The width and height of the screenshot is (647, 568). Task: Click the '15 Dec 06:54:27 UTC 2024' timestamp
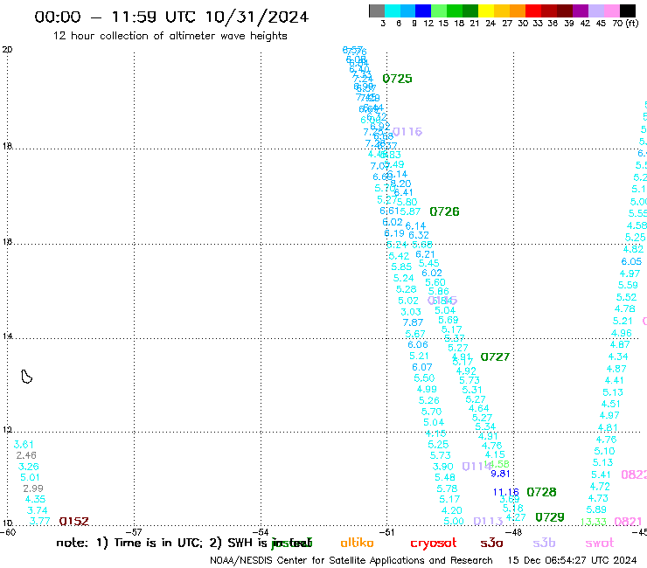click(x=573, y=560)
